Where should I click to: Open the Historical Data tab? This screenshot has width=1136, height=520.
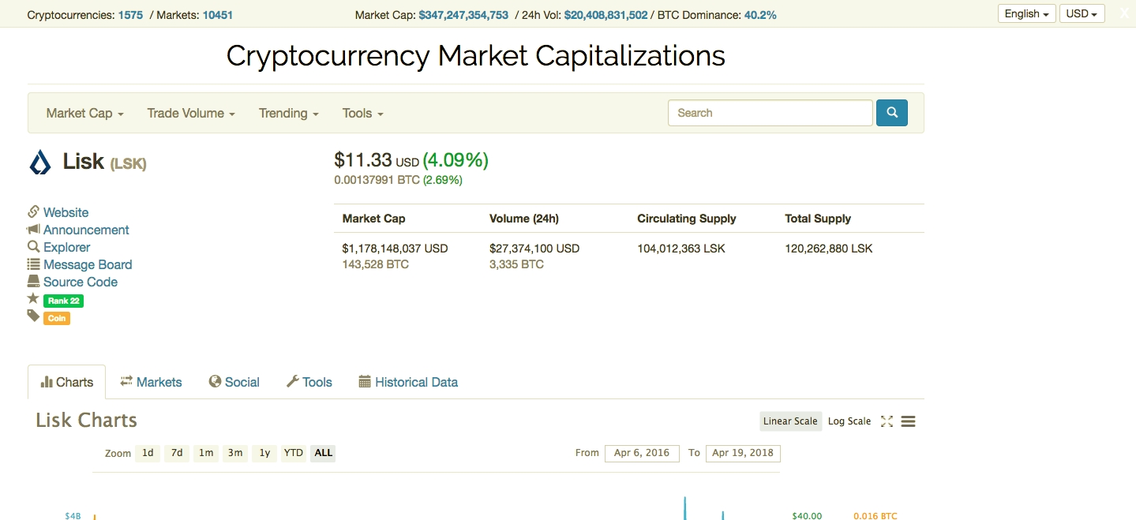click(x=408, y=382)
